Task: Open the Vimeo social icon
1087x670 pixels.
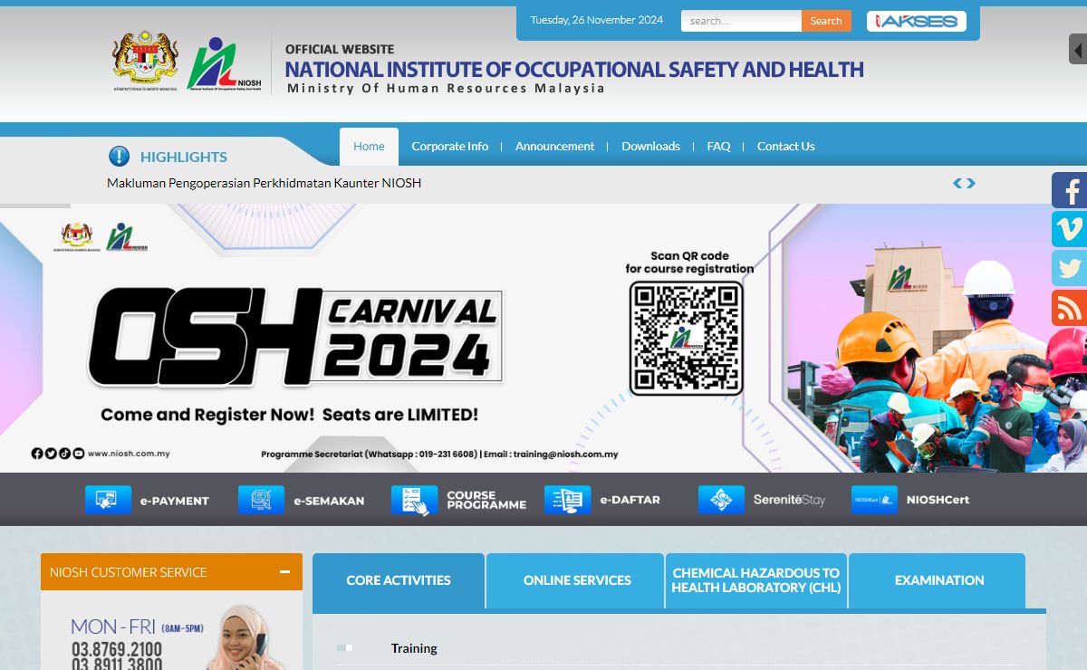Action: click(x=1070, y=229)
